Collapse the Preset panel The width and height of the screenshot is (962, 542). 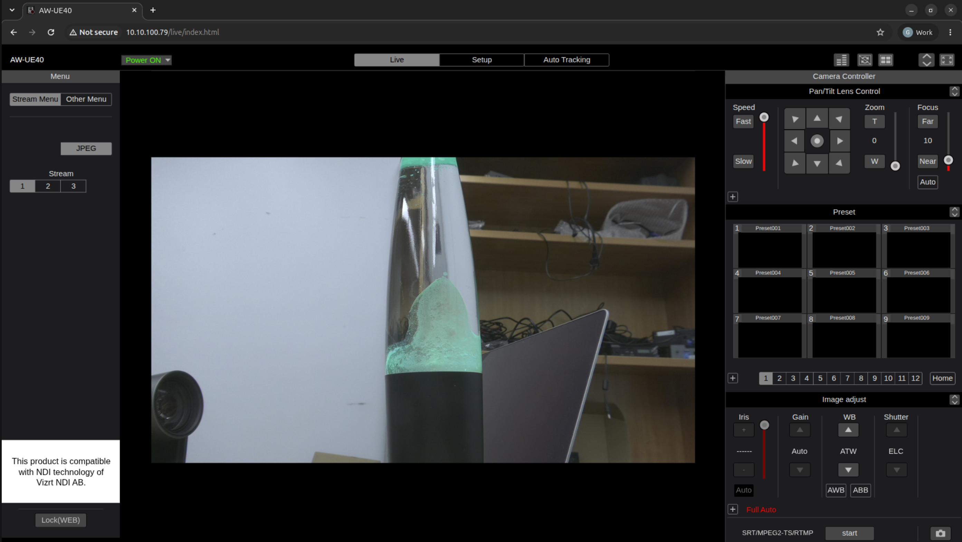pos(954,212)
